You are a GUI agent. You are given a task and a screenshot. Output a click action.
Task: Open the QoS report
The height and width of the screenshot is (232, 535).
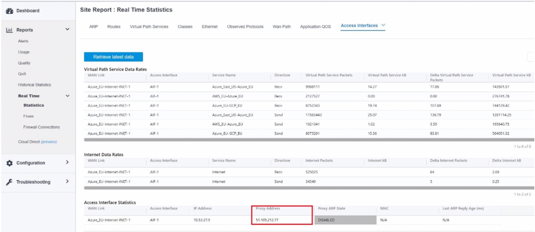click(22, 74)
